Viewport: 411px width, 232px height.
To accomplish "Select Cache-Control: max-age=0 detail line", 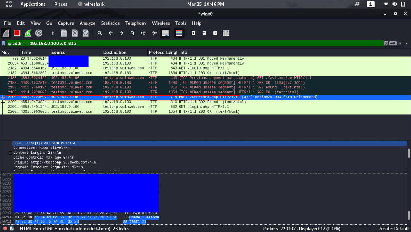I will click(44, 158).
